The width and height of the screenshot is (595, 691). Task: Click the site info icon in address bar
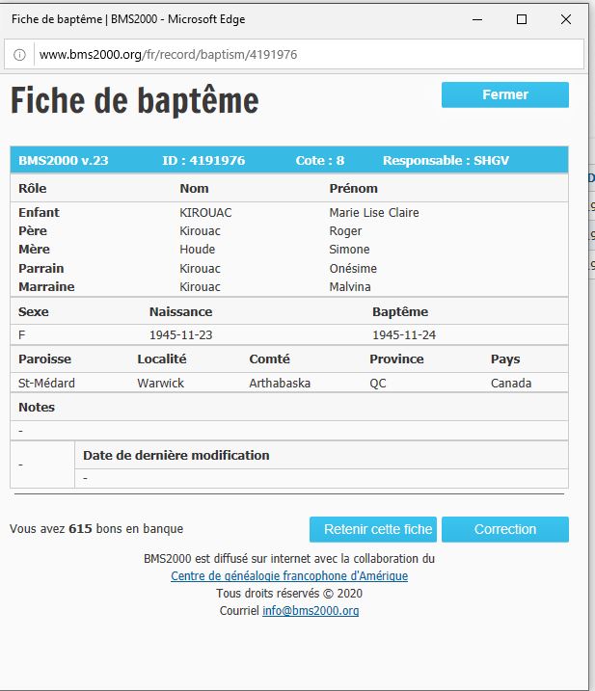click(x=19, y=55)
